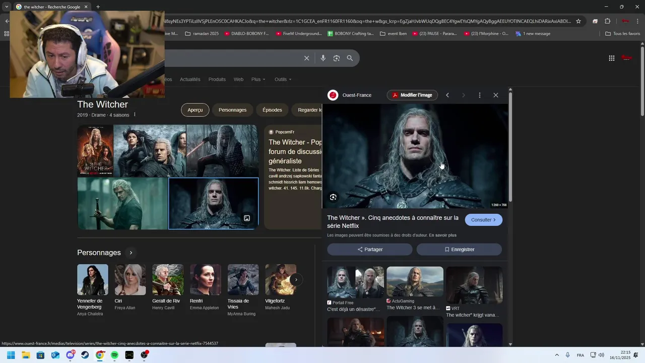Open Steam from the taskbar
Image resolution: width=645 pixels, height=363 pixels.
85,355
